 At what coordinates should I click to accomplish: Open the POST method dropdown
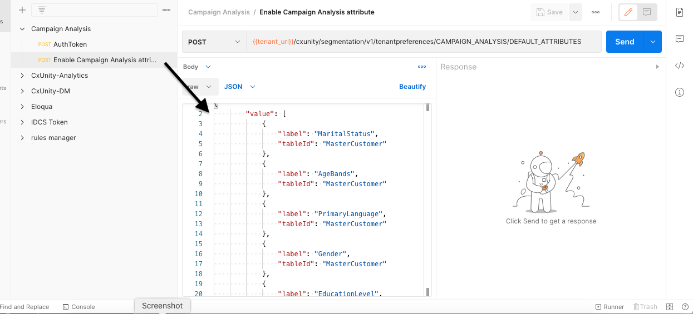click(x=214, y=42)
